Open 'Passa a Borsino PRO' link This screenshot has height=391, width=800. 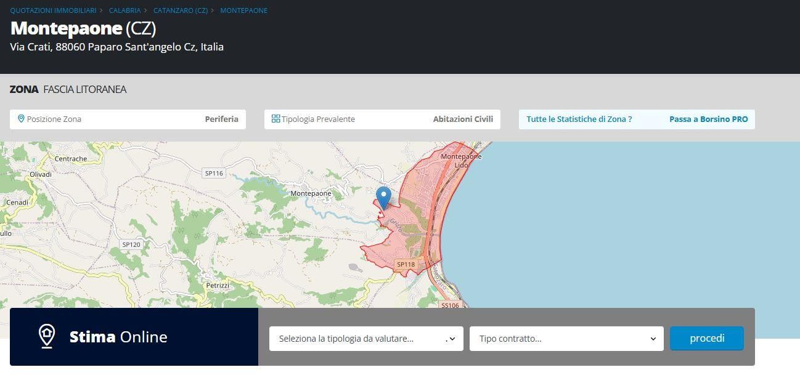tap(708, 119)
